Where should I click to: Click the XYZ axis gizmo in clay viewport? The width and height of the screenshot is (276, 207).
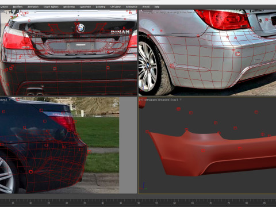click(144, 186)
